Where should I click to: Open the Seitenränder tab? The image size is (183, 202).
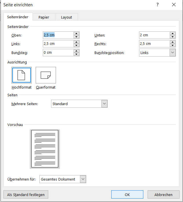[18, 17]
